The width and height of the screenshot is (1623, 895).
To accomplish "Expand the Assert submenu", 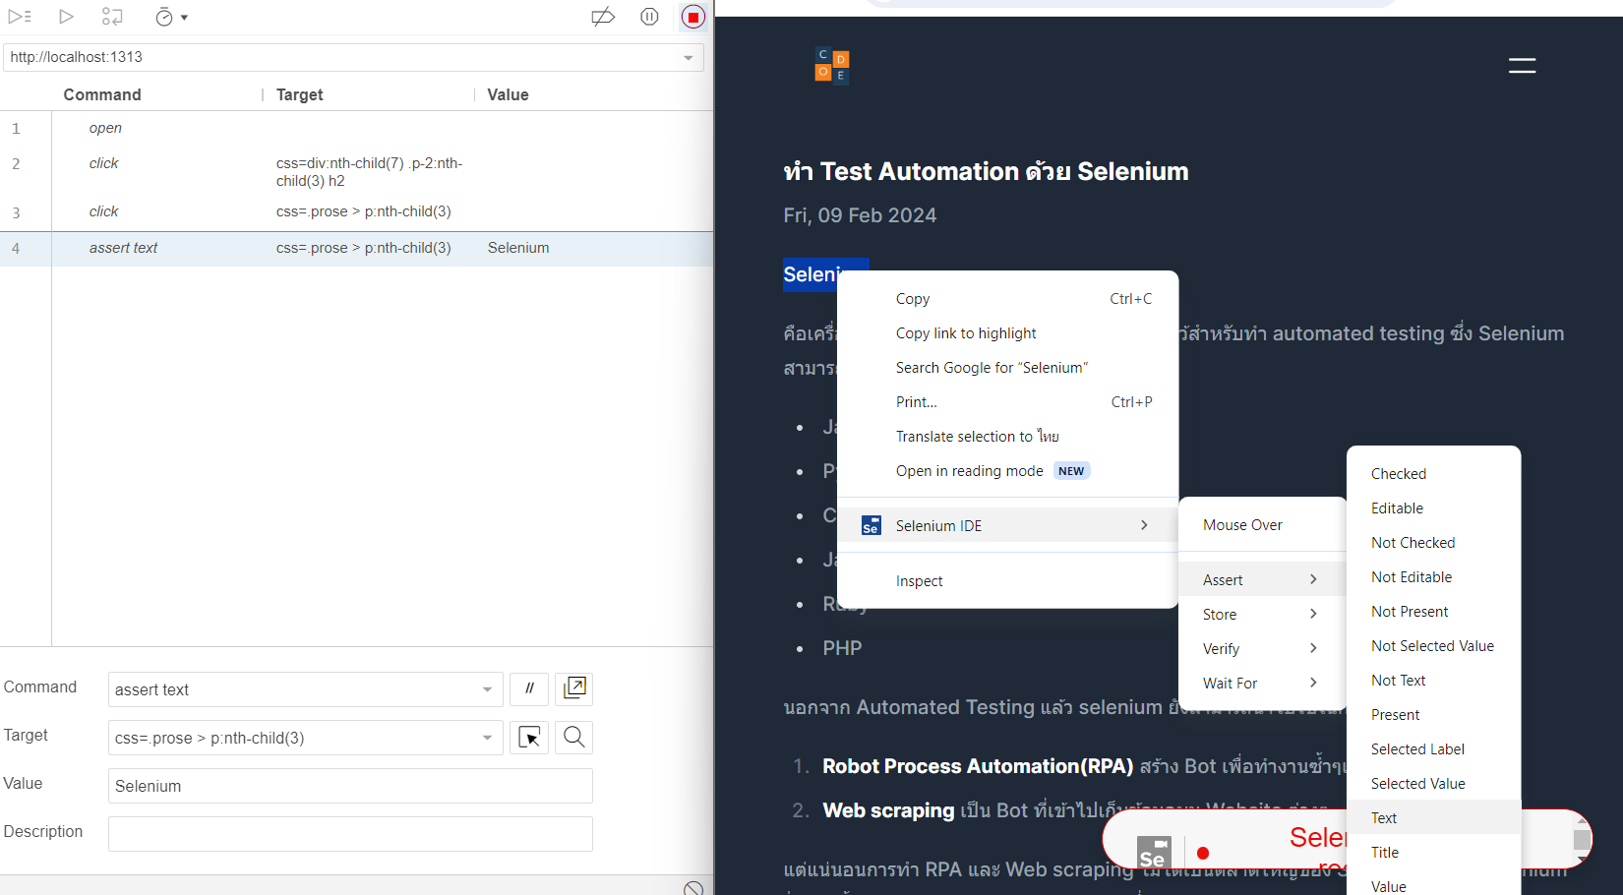I will coord(1262,579).
